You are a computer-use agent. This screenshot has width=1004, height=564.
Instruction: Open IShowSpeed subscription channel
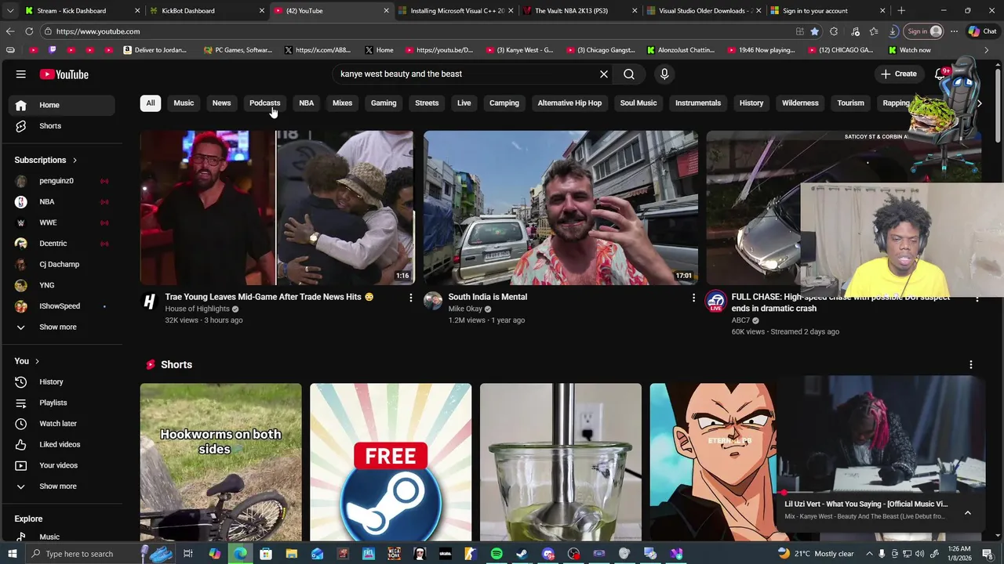click(x=61, y=306)
